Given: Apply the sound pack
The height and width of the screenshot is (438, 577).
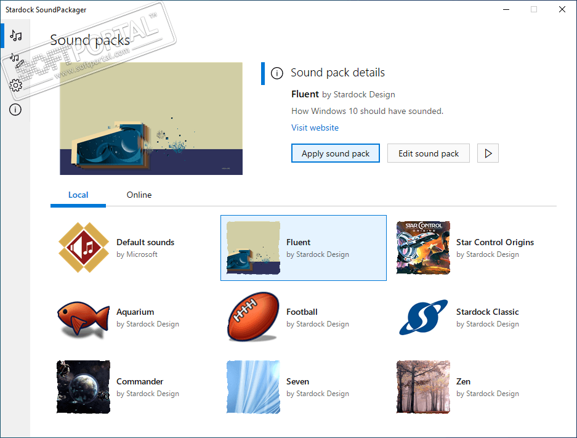Looking at the screenshot, I should coord(335,153).
